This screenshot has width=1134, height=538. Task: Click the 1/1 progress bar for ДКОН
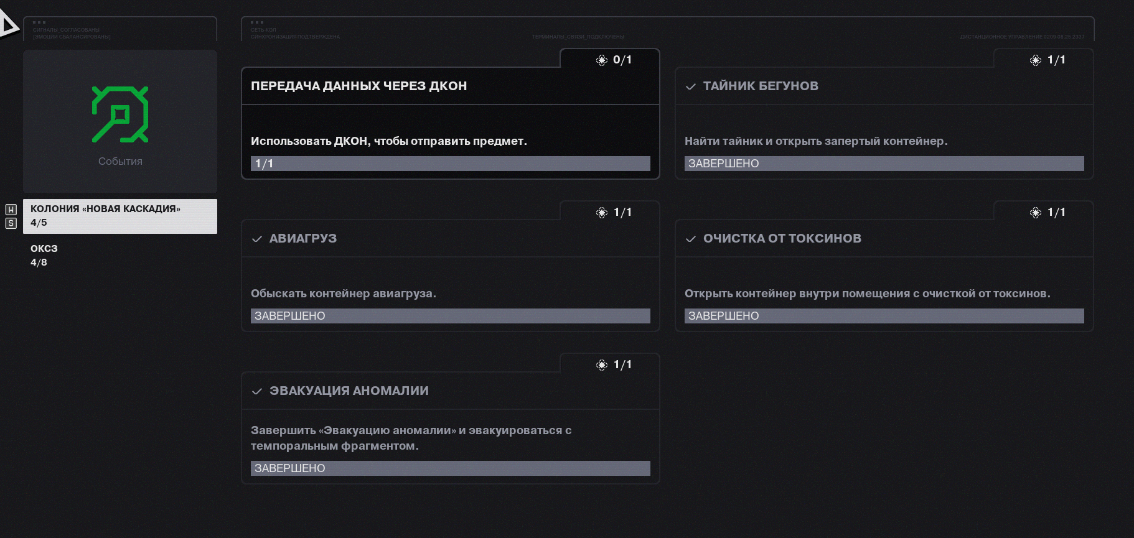tap(450, 164)
